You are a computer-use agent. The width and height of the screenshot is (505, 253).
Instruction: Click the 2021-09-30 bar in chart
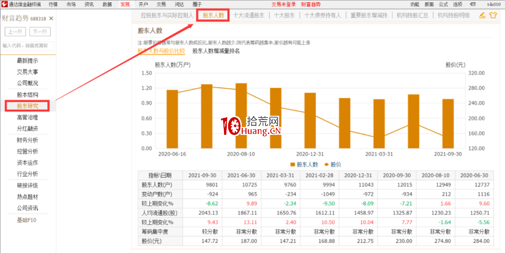pos(448,123)
